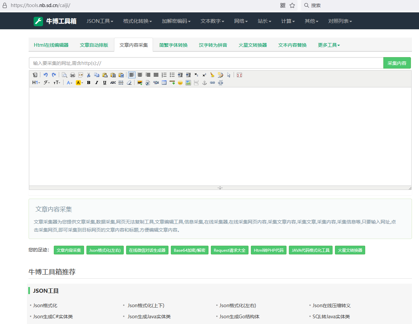419x324 pixels.
Task: Open the yellow text background color picker
Action: pyautogui.click(x=79, y=83)
